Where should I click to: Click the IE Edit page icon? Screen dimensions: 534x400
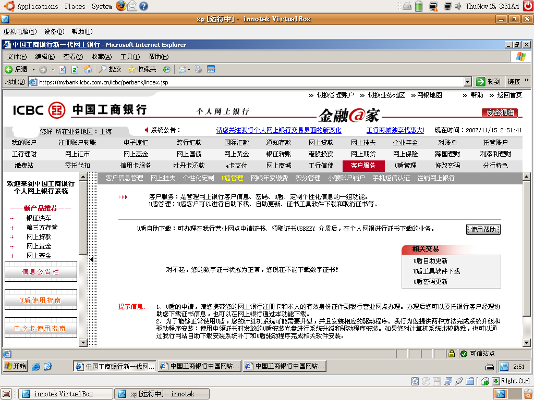pyautogui.click(x=211, y=69)
